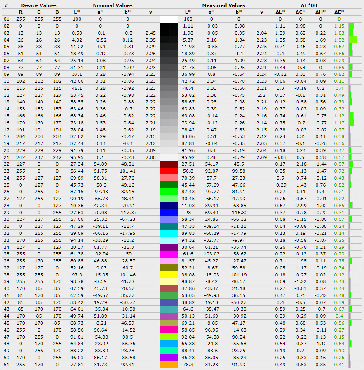
Task: Select the pure blue swatch in row 29
Action: click(169, 212)
